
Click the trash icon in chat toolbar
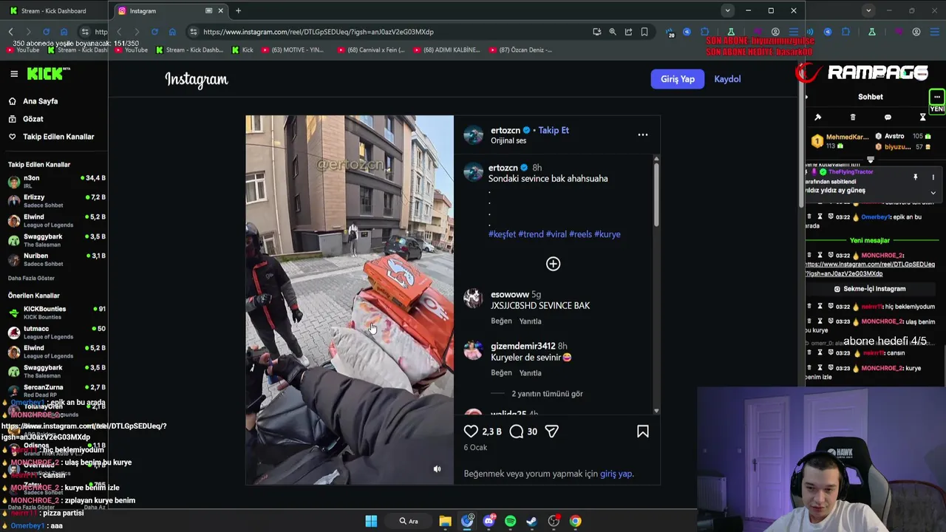pos(853,117)
